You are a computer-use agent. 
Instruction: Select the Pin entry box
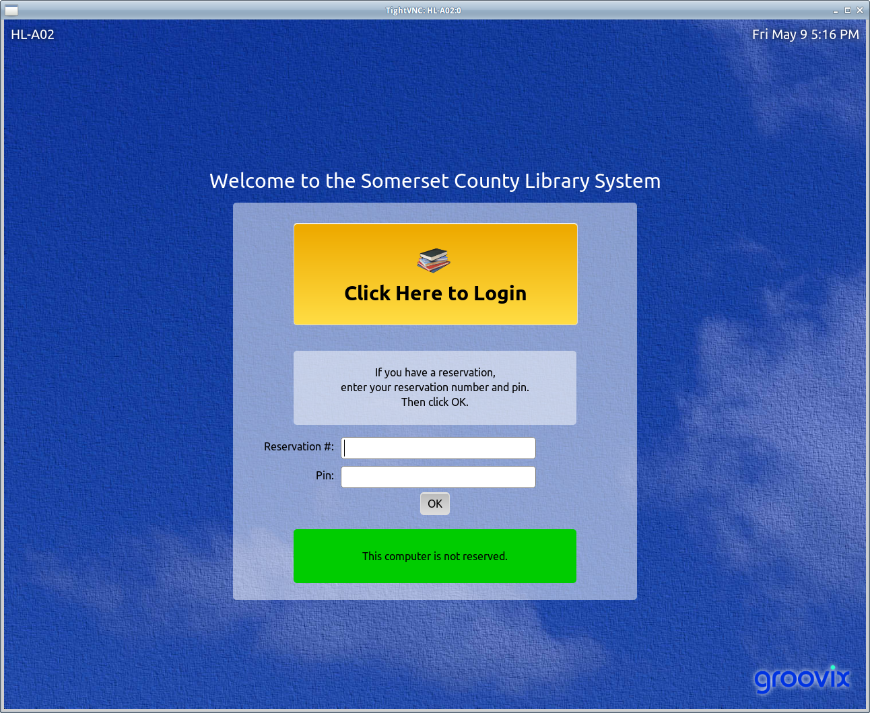(438, 476)
